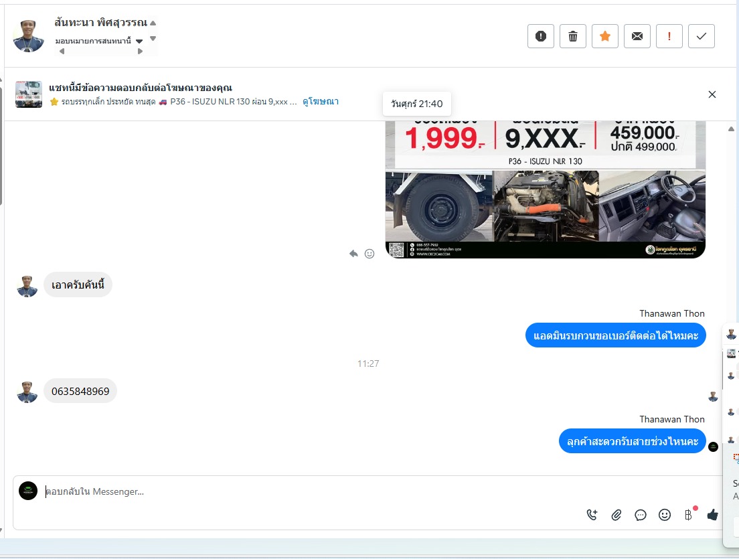Click first Thanawan Thon sender label
The height and width of the screenshot is (559, 739).
672,313
